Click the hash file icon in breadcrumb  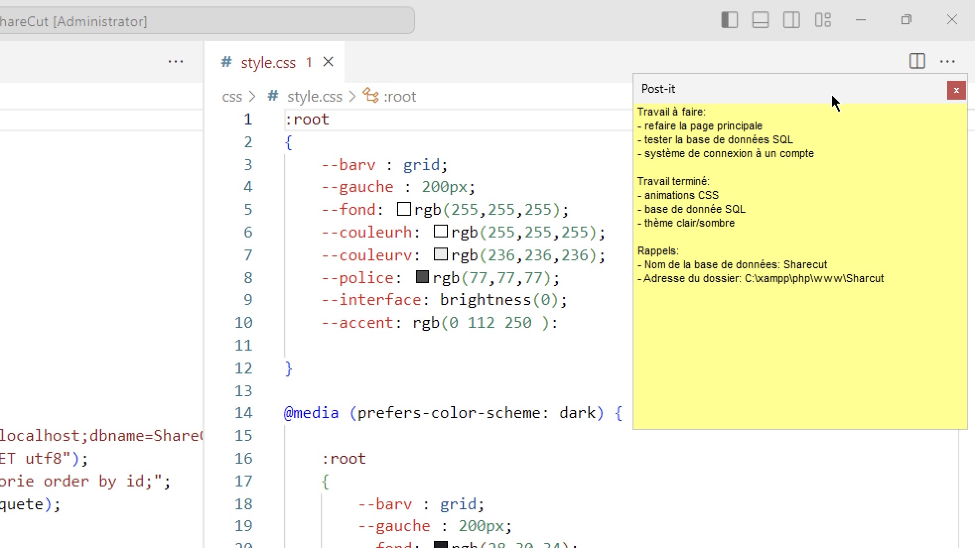[273, 96]
